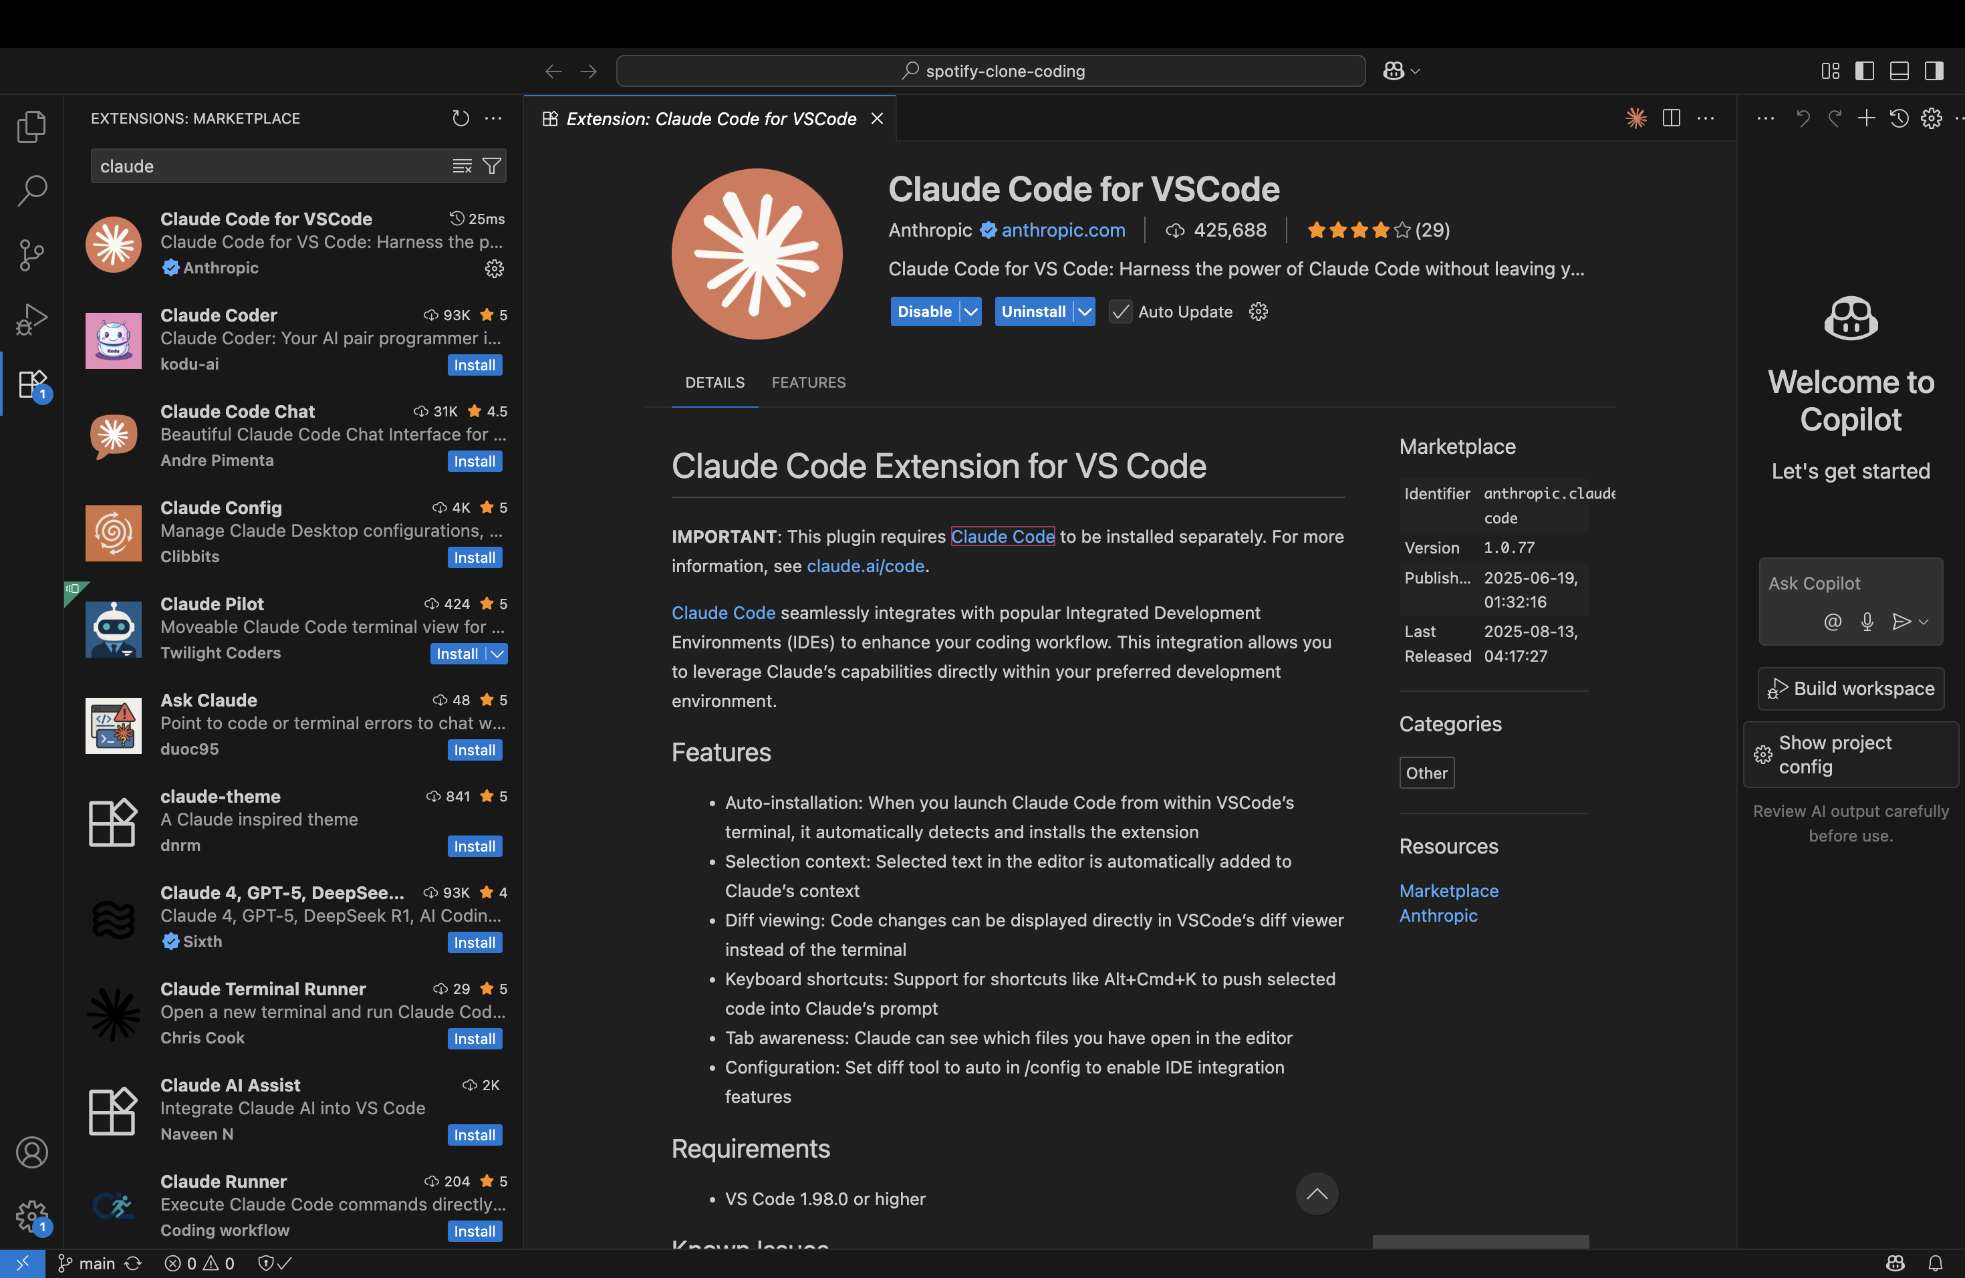
Task: Open Source Control view
Action: click(31, 255)
